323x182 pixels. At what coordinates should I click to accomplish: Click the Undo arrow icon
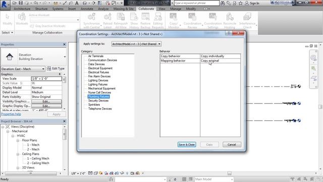coord(36,3)
